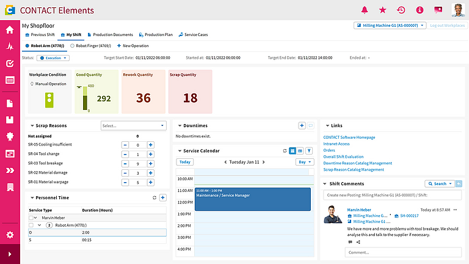Increase SR-01 Material warpage count
The height and width of the screenshot is (264, 469).
(x=150, y=182)
